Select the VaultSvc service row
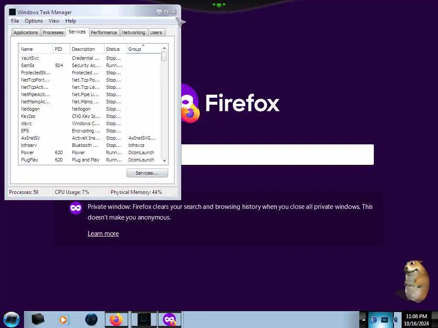438x328 pixels. pos(90,58)
